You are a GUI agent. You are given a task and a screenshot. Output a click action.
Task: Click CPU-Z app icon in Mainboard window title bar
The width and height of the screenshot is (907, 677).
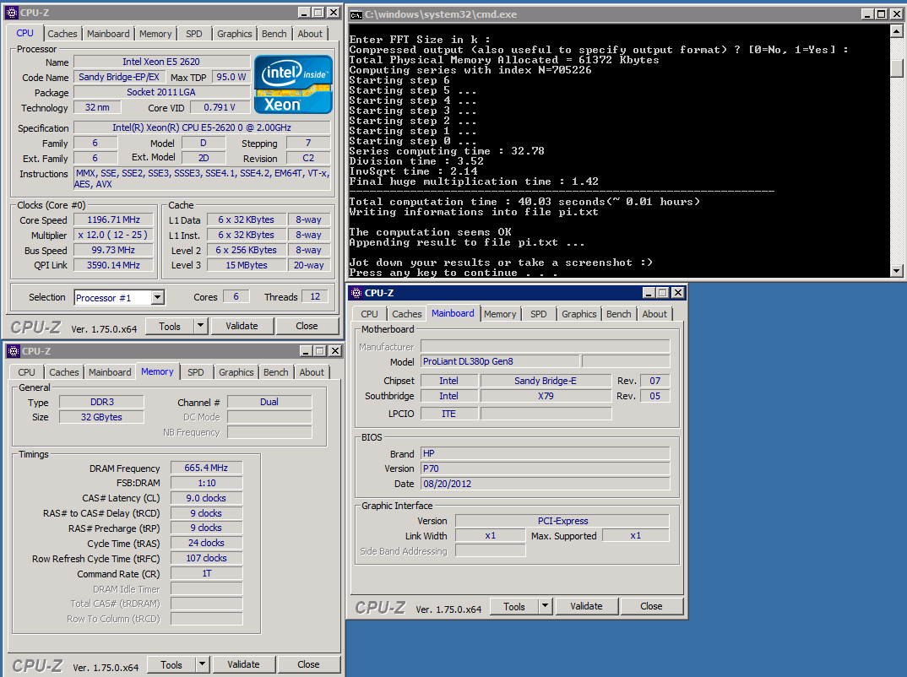click(356, 293)
